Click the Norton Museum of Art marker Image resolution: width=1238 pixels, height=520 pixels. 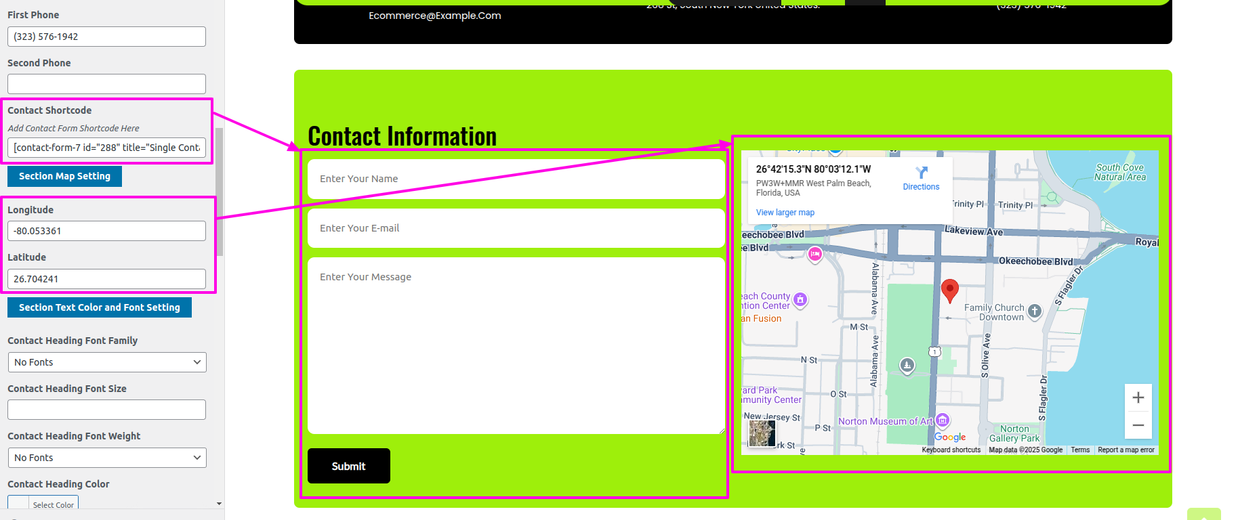[x=943, y=420]
